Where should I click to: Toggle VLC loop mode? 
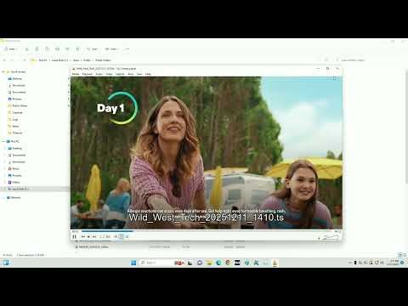122,236
